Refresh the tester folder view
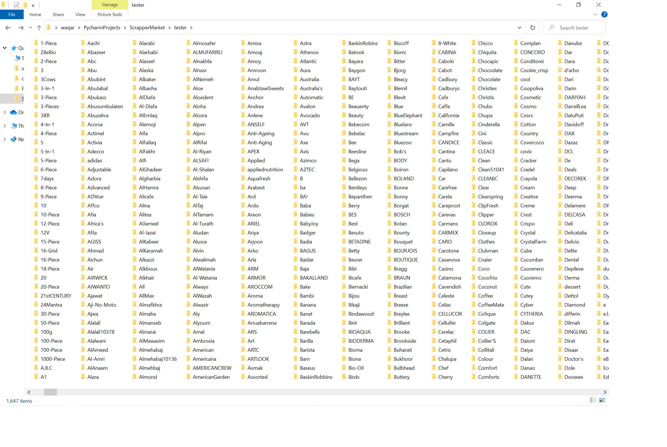This screenshot has height=447, width=667. pos(533,28)
